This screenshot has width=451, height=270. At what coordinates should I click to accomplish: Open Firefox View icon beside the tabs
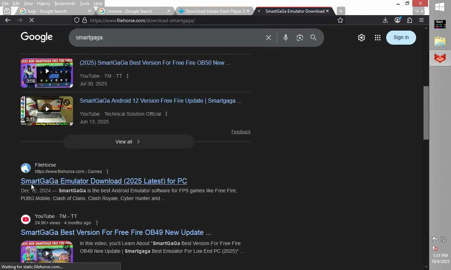pos(7,11)
